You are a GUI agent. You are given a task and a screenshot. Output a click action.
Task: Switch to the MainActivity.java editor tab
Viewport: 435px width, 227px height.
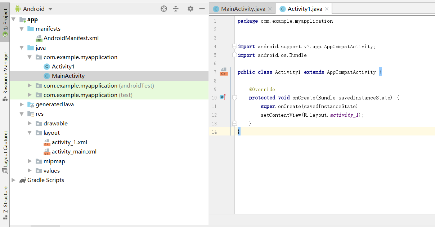click(242, 9)
